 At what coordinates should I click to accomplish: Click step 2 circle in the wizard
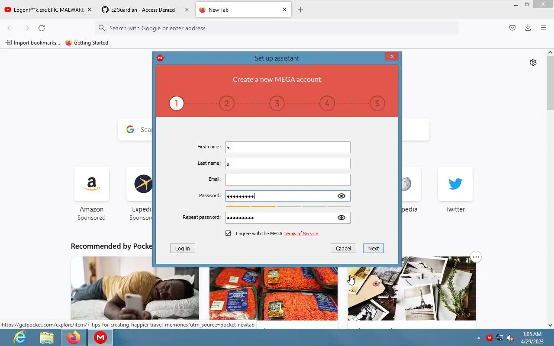(227, 103)
